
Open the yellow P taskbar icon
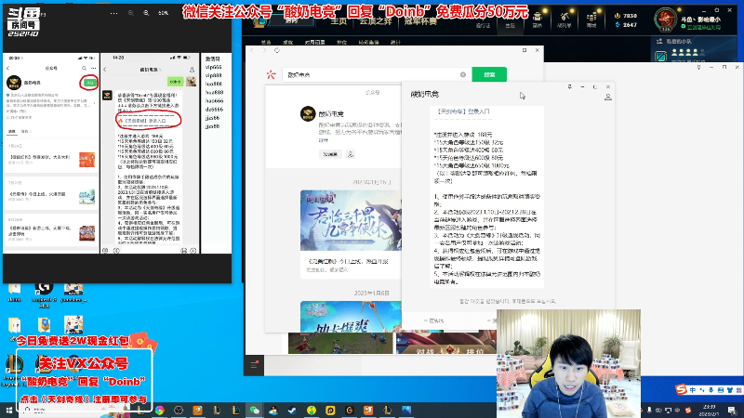(330, 411)
